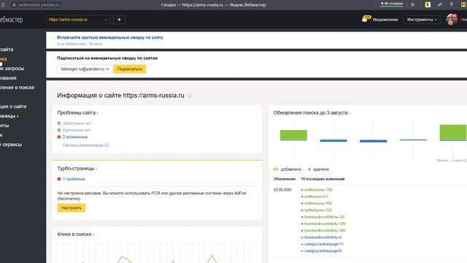Select sidebar item ending in сайта at top
Image resolution: width=467 pixels, height=263 pixels.
(x=7, y=49)
